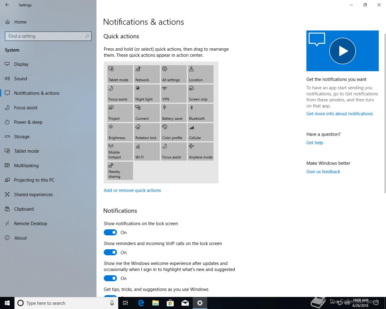
Task: Click the search magnifier in Find a setting
Action: point(87,36)
